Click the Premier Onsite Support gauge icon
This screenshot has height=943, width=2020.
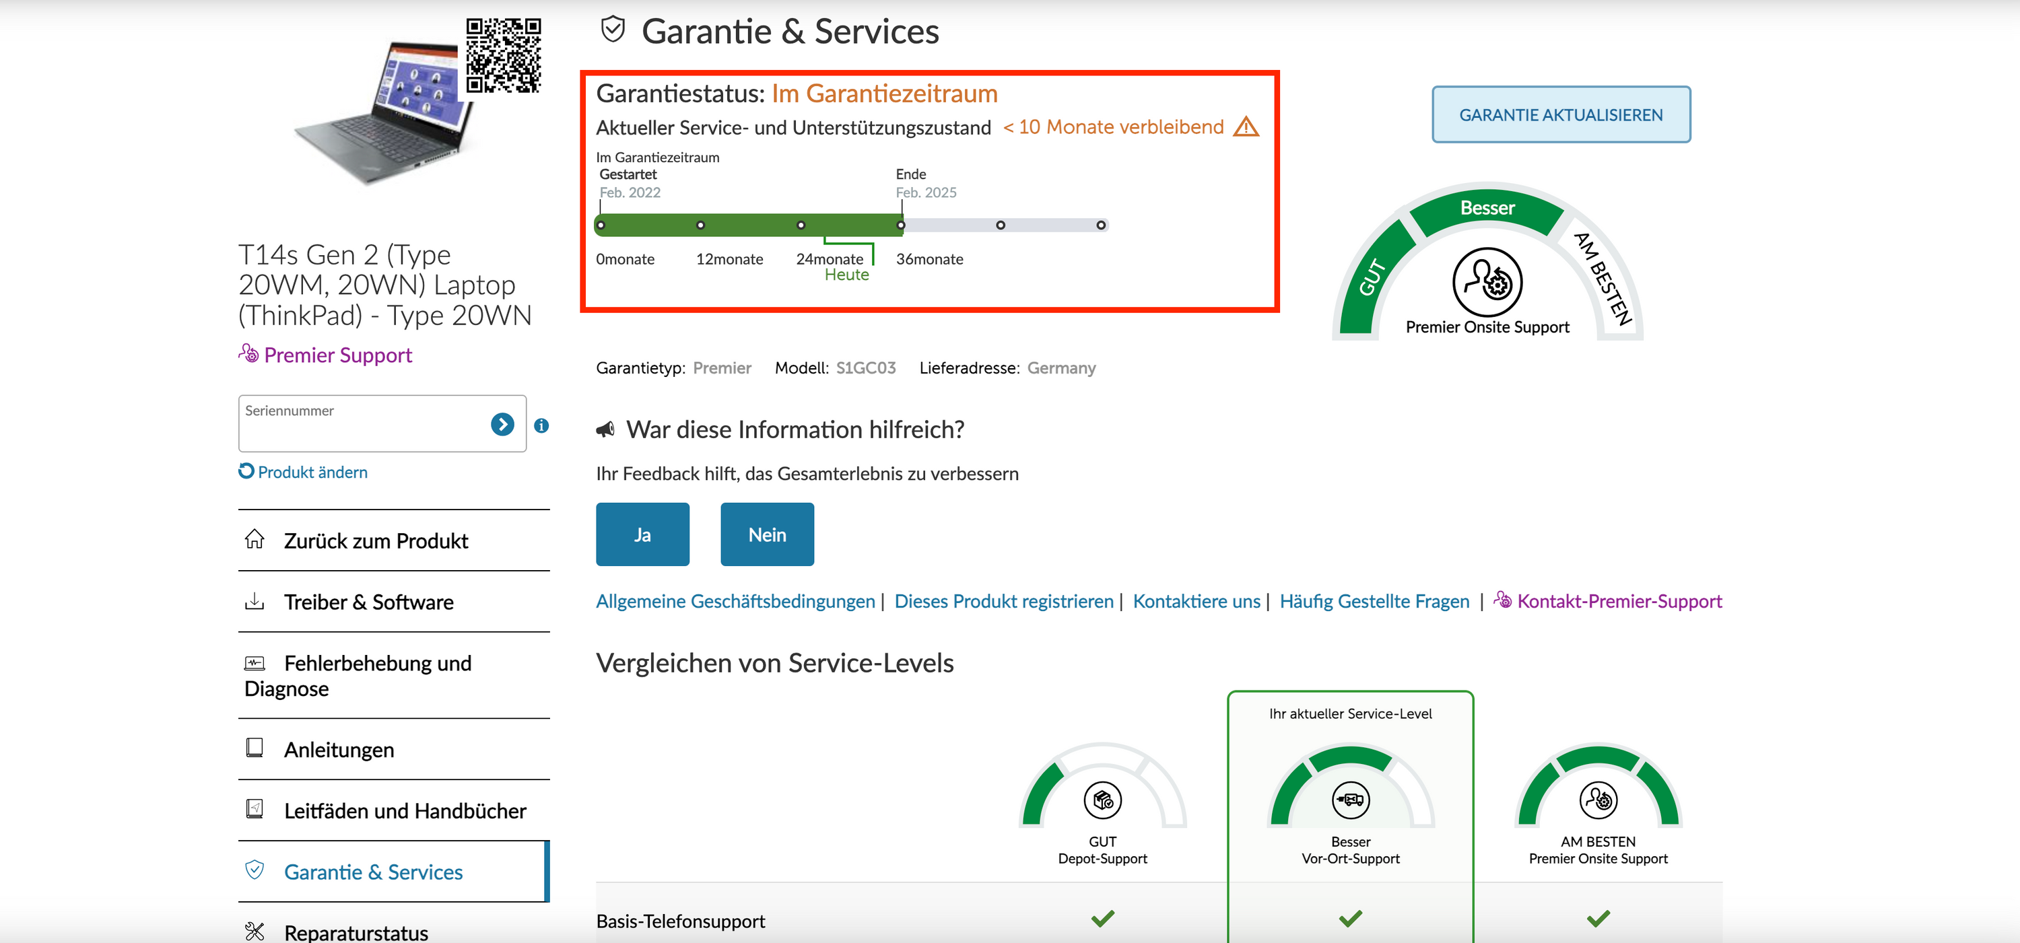(x=1487, y=282)
